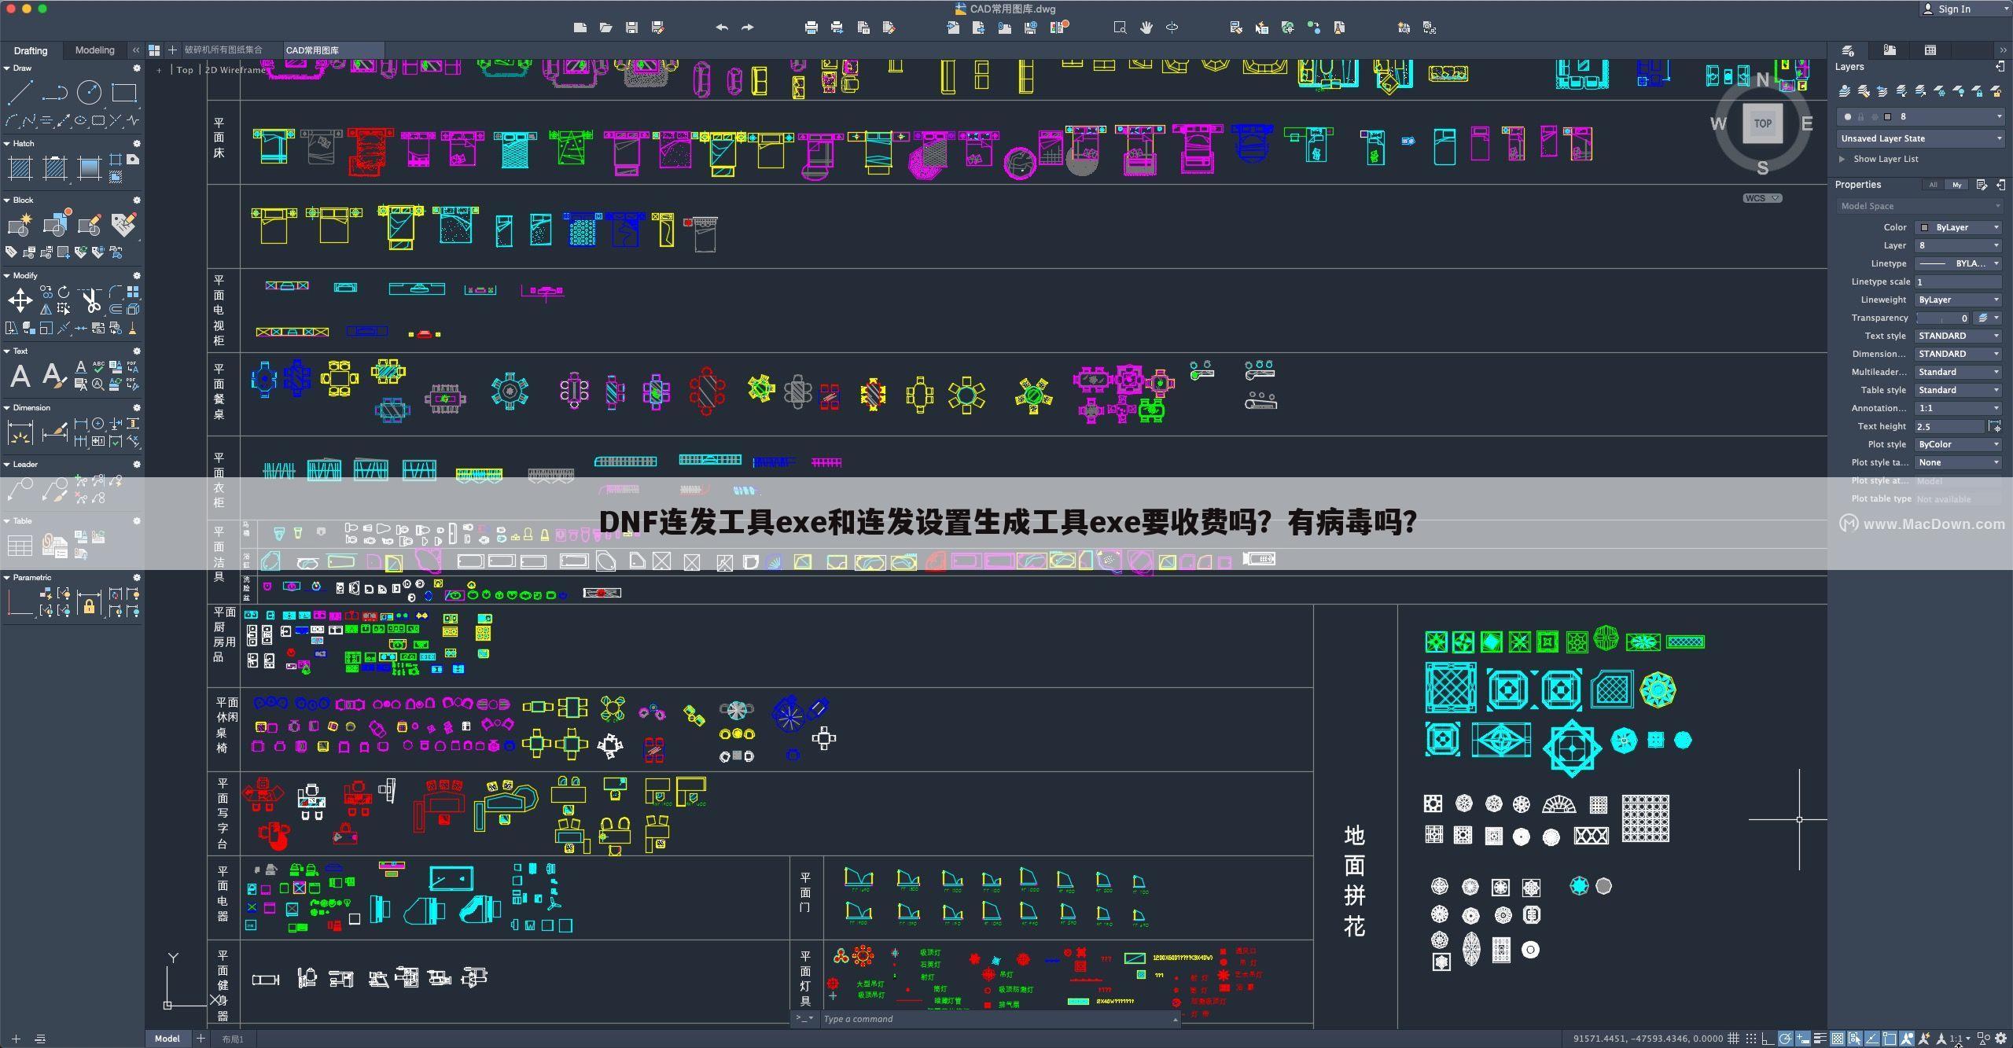Select the Multiline Text tool
The image size is (2013, 1048).
pos(20,376)
